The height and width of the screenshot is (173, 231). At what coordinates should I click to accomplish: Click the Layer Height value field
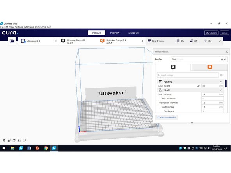tap(212, 86)
